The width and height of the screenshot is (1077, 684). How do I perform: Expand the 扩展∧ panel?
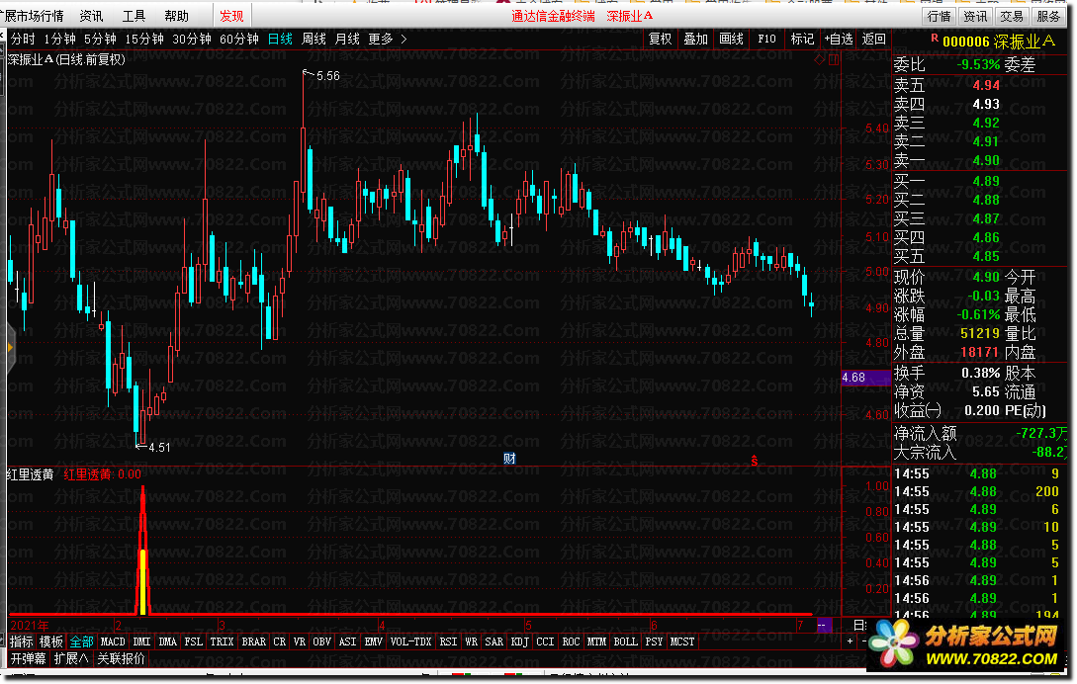(71, 658)
